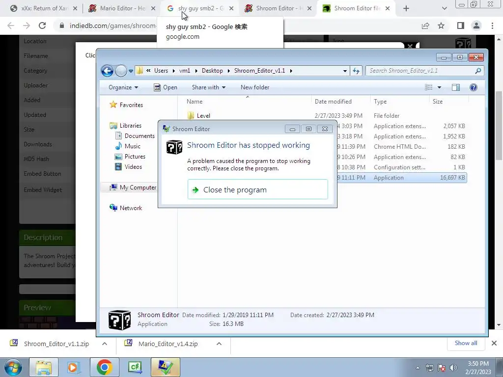Open Music library
Viewport: 503px width, 377px height.
(x=132, y=146)
